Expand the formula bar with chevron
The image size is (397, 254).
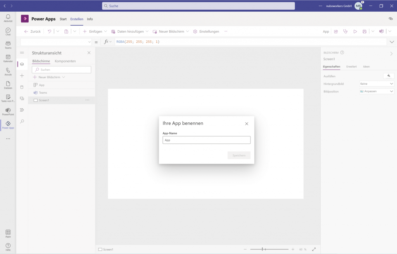pyautogui.click(x=392, y=42)
